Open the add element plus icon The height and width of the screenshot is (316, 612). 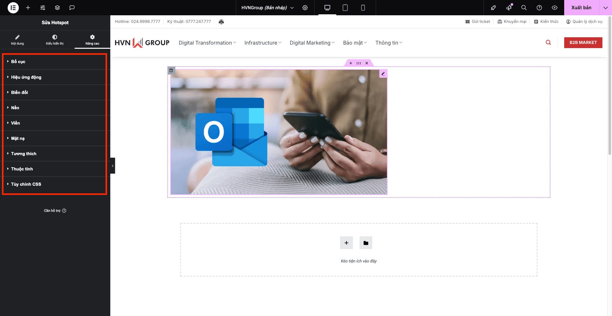pos(28,8)
